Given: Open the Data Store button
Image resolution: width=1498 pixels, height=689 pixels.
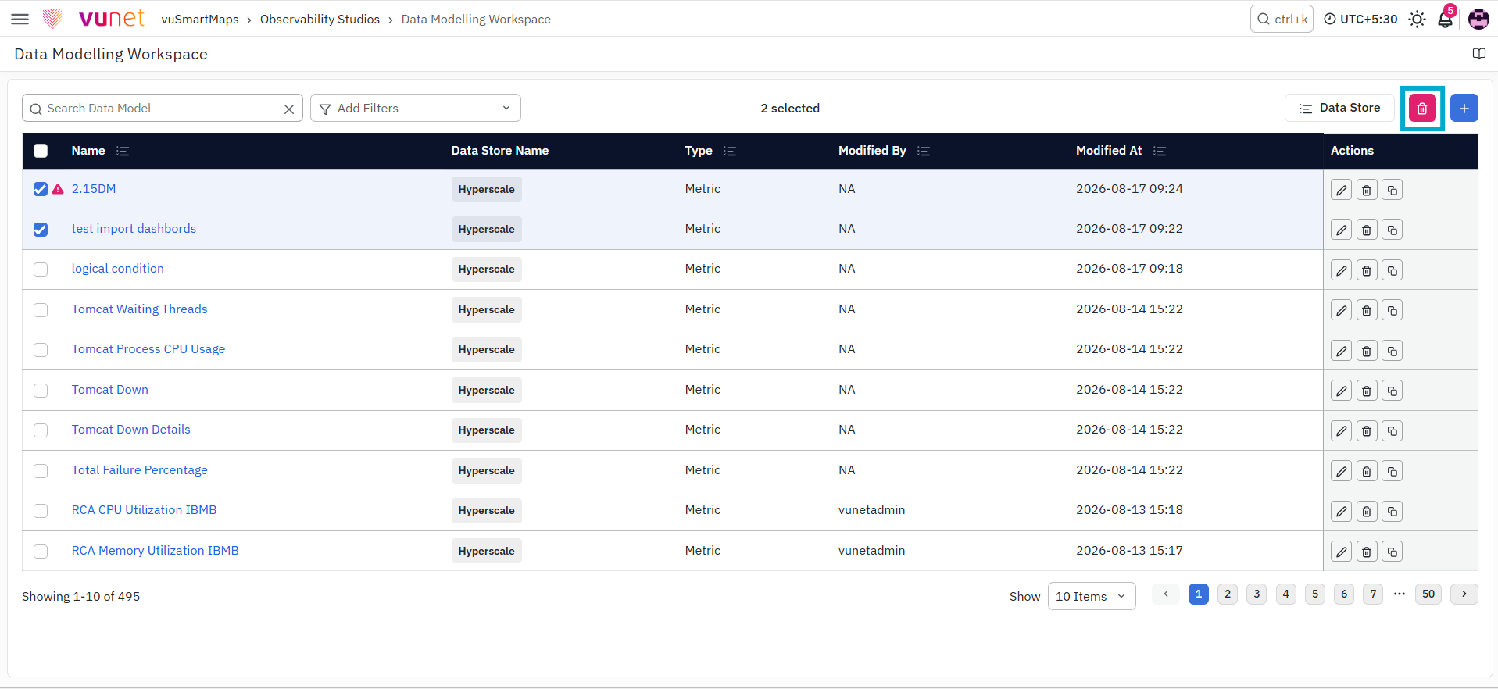Looking at the screenshot, I should tap(1339, 108).
